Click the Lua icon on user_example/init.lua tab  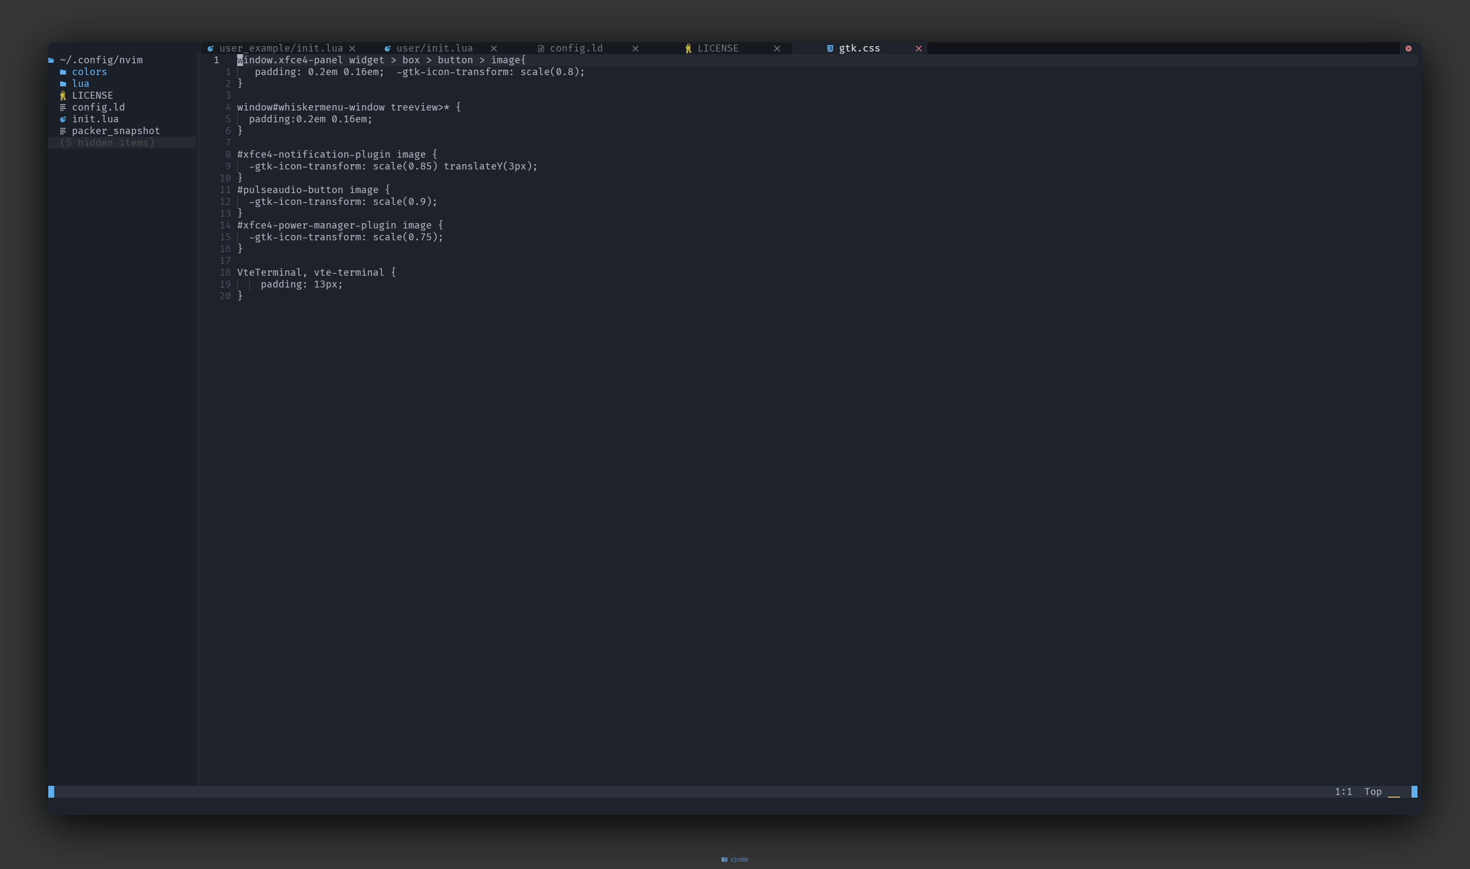(x=210, y=48)
